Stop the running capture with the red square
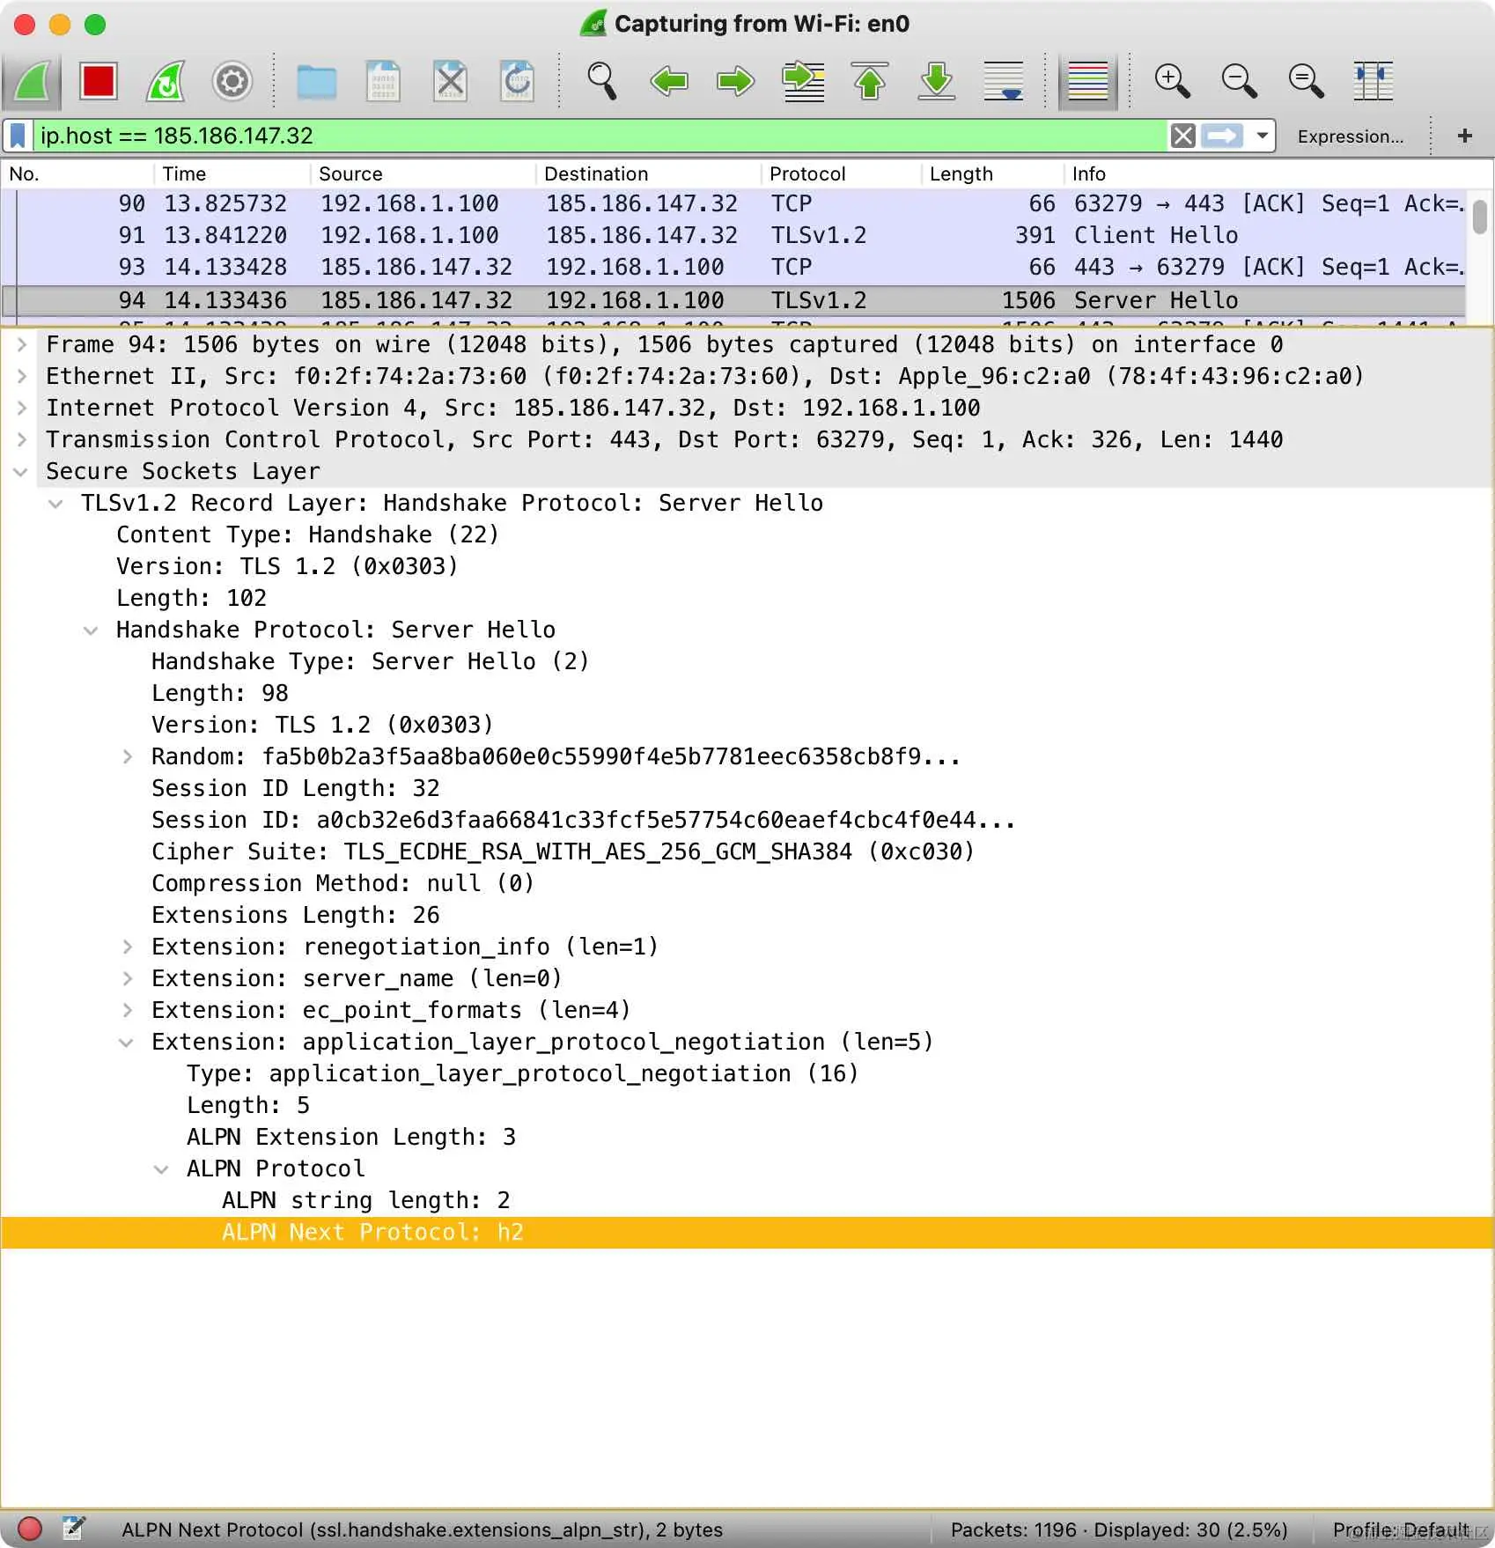The width and height of the screenshot is (1495, 1548). 99,82
